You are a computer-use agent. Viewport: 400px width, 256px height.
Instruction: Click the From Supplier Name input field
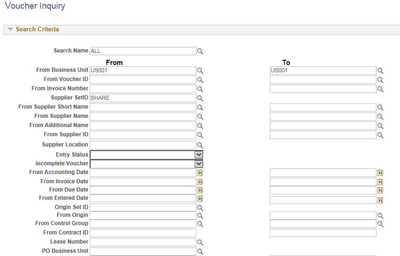143,116
